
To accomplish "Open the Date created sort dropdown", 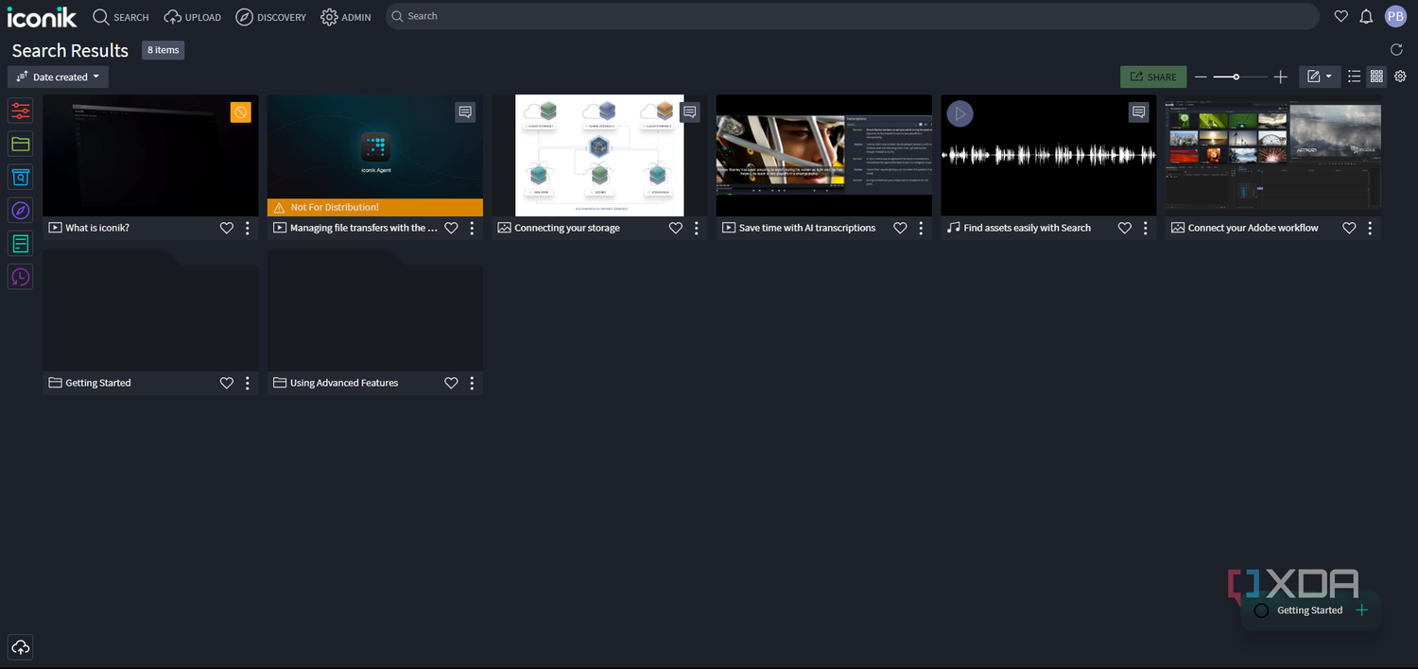I will [x=58, y=77].
